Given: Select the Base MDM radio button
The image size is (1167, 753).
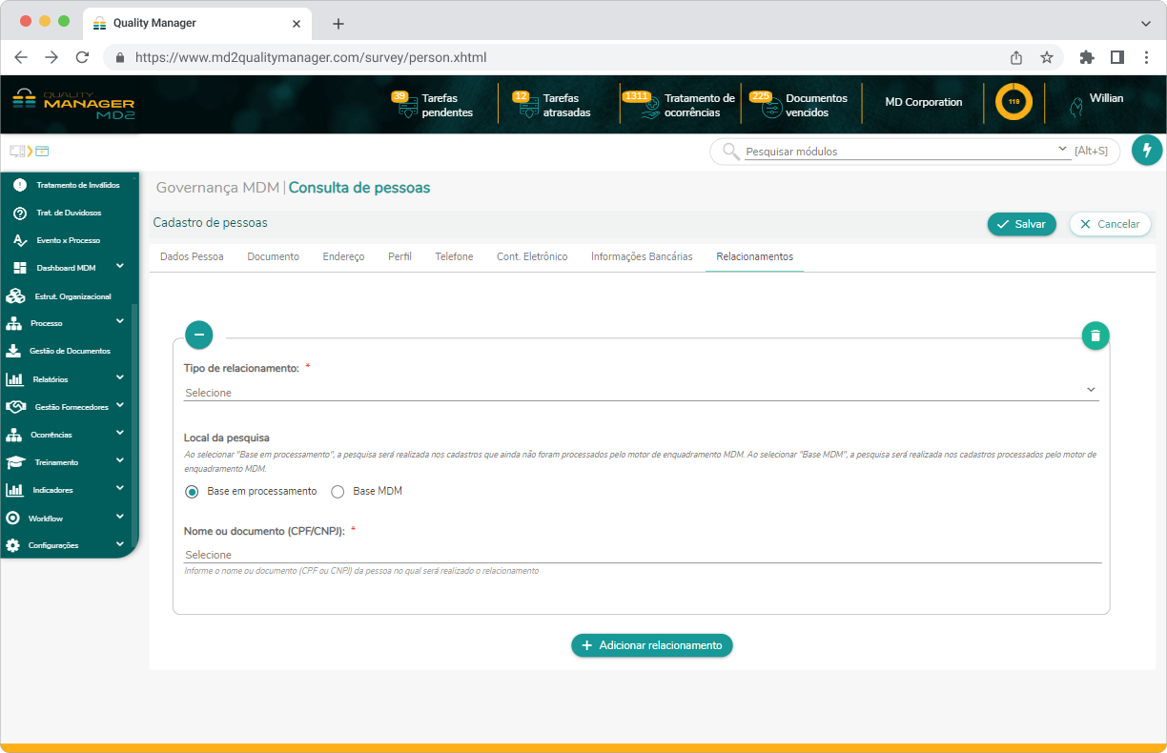Looking at the screenshot, I should click(x=337, y=492).
